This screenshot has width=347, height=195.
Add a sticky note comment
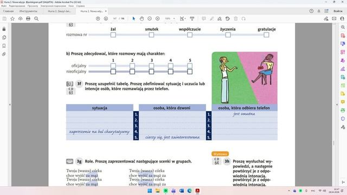(204, 19)
